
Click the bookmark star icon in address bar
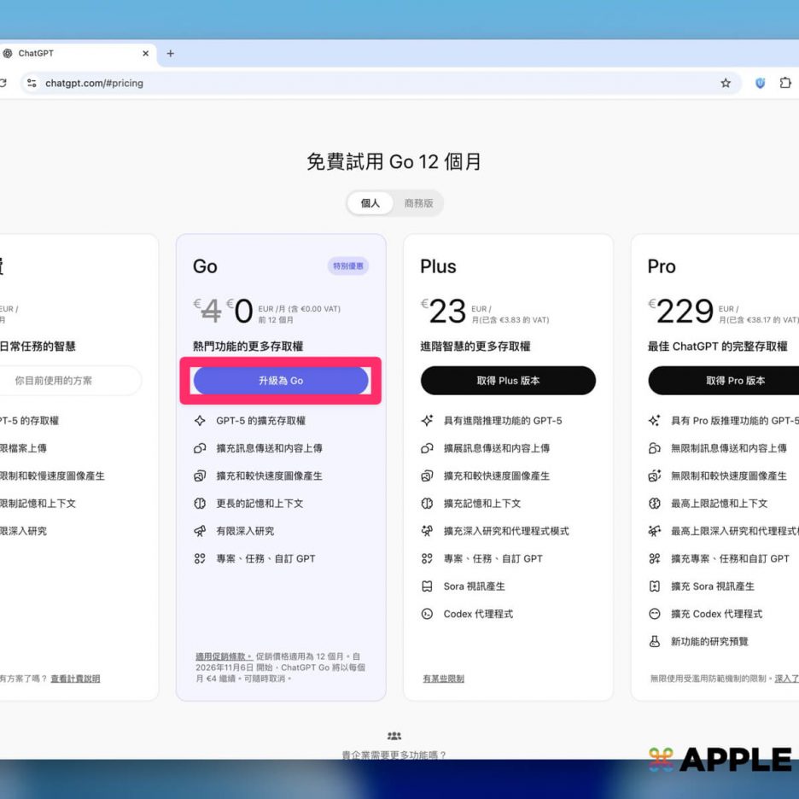tap(726, 84)
